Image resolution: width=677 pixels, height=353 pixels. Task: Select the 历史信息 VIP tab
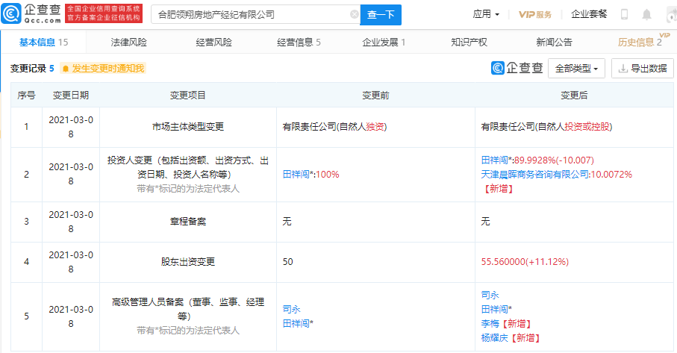(640, 42)
